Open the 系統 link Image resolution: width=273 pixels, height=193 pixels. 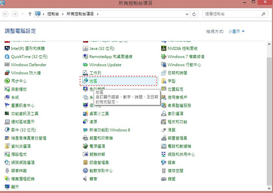(15, 98)
